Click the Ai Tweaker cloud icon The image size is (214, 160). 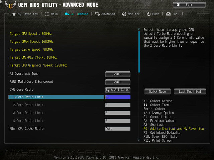tap(67, 14)
